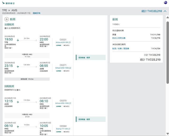The width and height of the screenshot is (169, 136).
Task: Open the Boeing 777-300 aircraft link
Action: (x=62, y=129)
